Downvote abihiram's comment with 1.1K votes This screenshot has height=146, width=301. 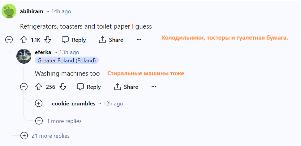pos(47,40)
